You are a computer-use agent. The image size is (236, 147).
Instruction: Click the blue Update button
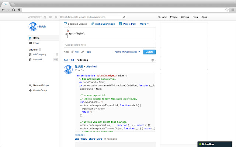(149, 52)
